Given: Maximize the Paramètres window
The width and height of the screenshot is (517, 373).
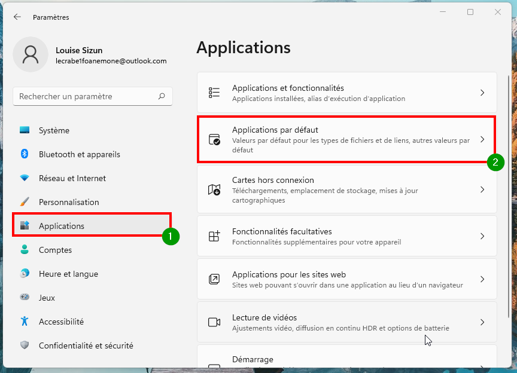Looking at the screenshot, I should coord(470,12).
